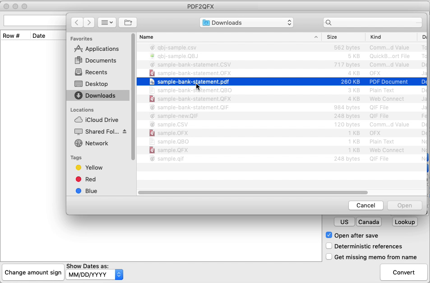Screen dimensions: 430x283
Task: Select the Red tag dot
Action: pyautogui.click(x=79, y=180)
